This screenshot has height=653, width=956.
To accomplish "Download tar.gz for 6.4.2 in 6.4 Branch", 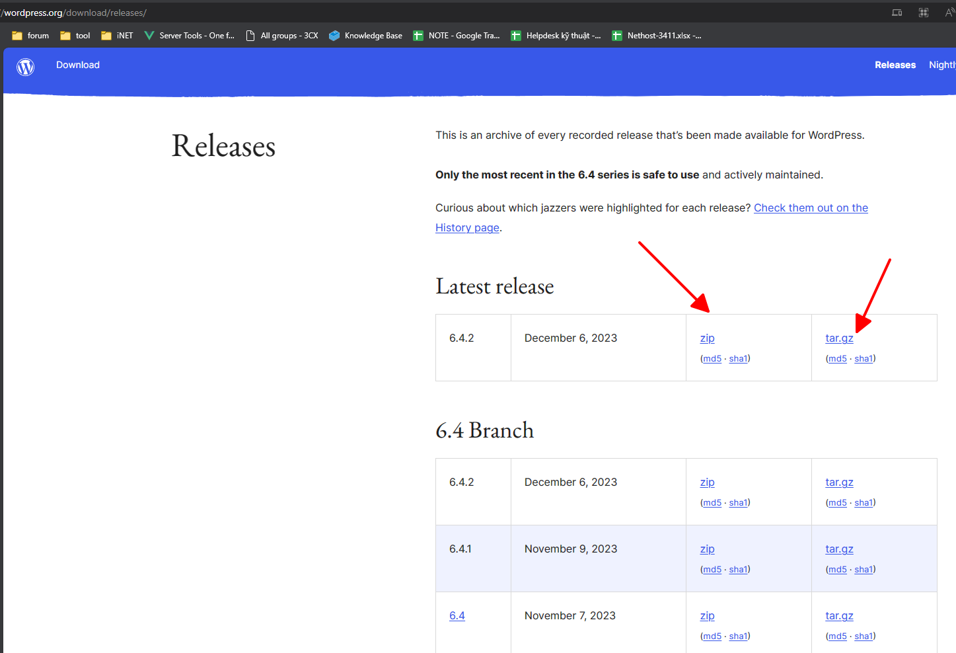I will [839, 482].
